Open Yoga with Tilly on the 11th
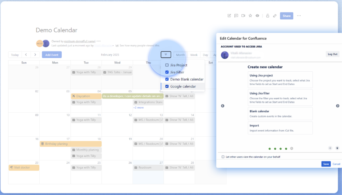This screenshot has height=195, width=342. 86,120
